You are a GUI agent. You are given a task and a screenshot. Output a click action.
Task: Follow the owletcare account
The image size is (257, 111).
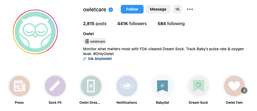[132, 9]
